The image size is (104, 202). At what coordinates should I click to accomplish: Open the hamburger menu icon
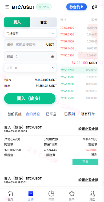tap(7, 7)
